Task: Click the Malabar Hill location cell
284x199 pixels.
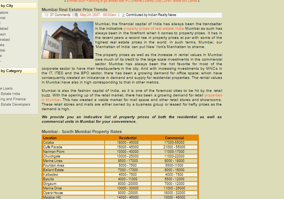Action: [74, 197]
